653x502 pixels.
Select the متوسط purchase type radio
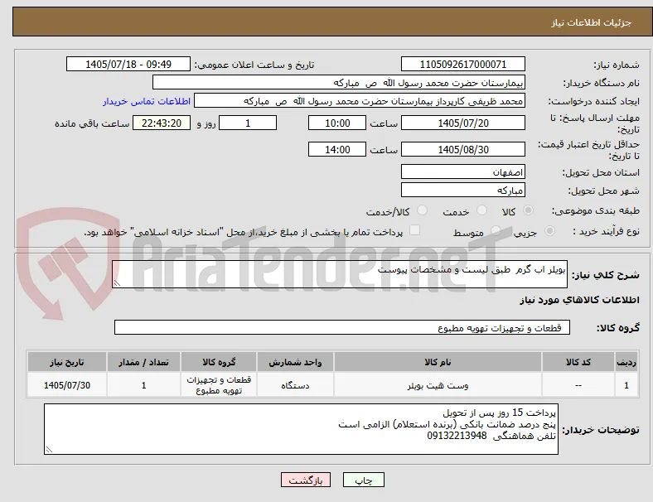tap(496, 230)
